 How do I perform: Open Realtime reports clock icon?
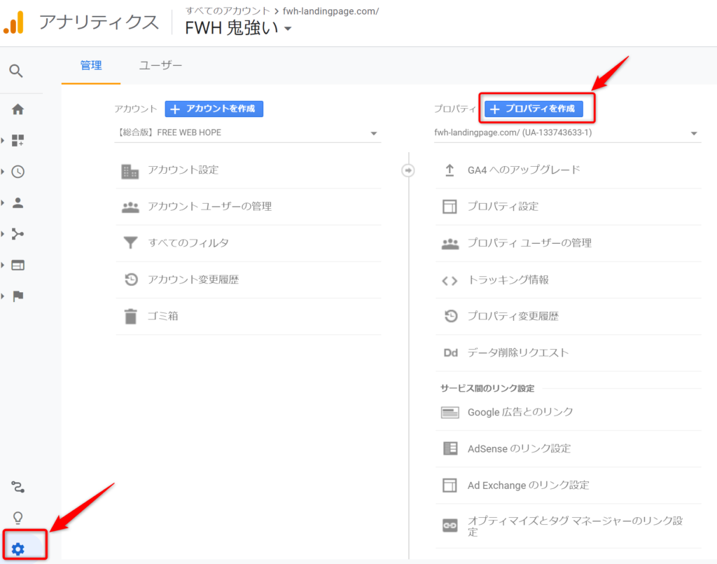18,172
